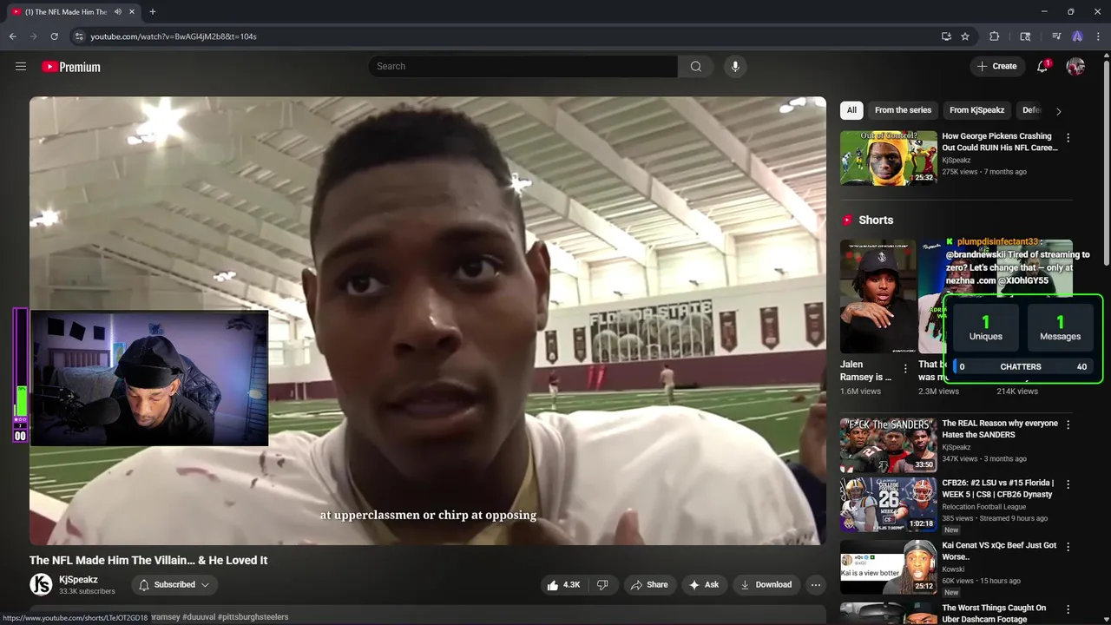Screen dimensions: 1111x625
Task: Click 'Relocation Football League' channel name
Action: [x=983, y=506]
